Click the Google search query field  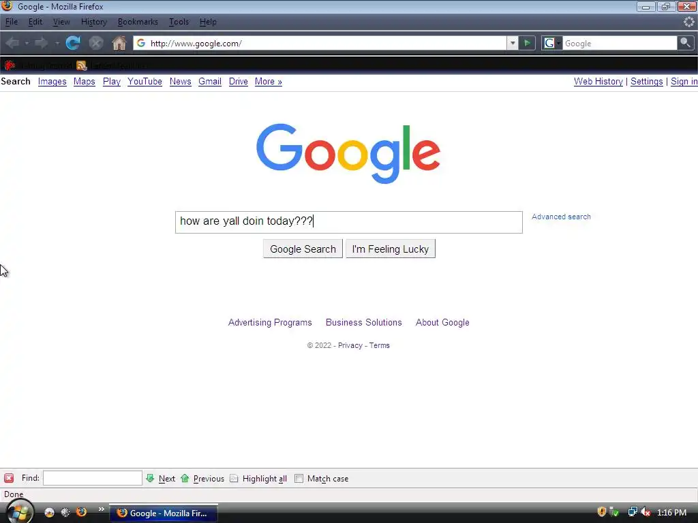[348, 222]
